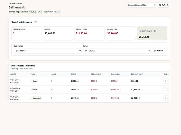Click the Driver Pay column header in the table

(x=116, y=74)
